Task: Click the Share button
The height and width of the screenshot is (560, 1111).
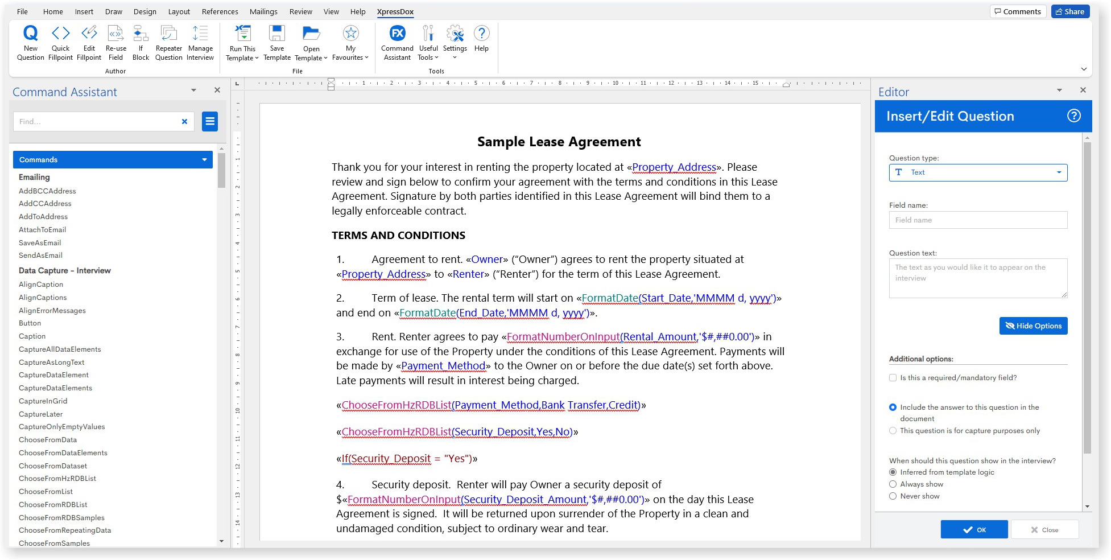Action: tap(1070, 11)
